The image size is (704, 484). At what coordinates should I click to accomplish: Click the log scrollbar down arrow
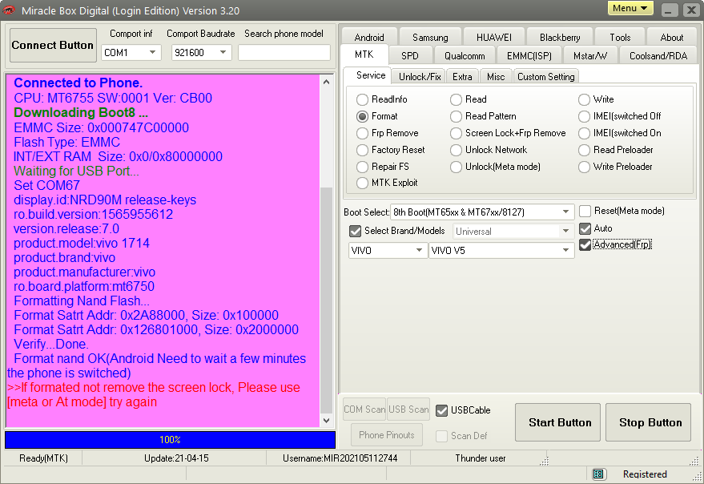click(327, 421)
